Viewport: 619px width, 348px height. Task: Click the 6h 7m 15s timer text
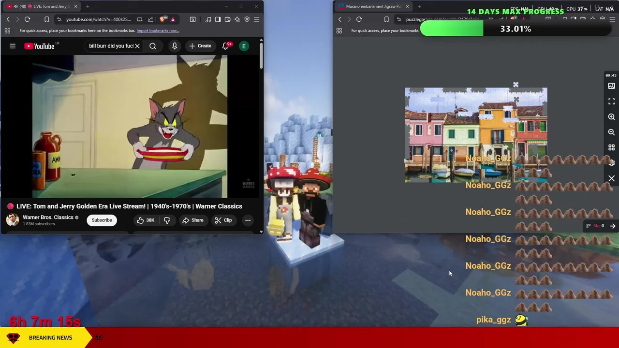45,321
